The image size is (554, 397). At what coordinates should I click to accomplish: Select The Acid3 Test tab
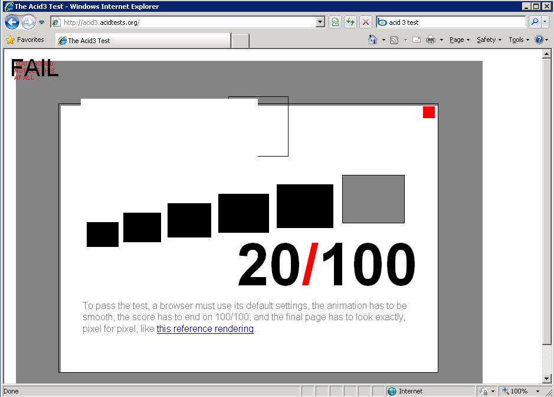[143, 40]
